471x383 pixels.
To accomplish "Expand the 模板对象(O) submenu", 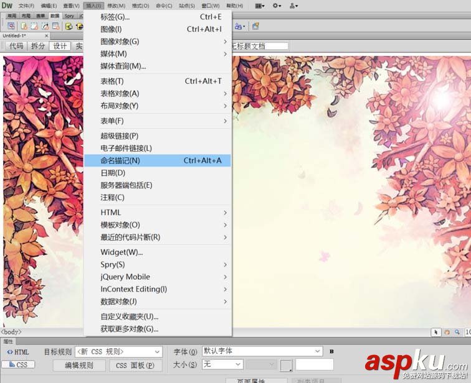I will click(x=158, y=225).
